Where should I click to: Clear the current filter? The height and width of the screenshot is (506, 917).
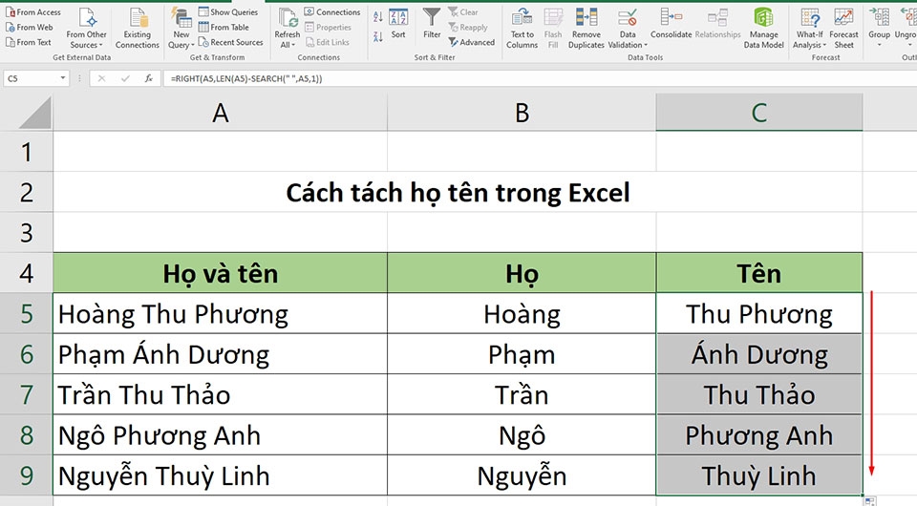tap(463, 11)
